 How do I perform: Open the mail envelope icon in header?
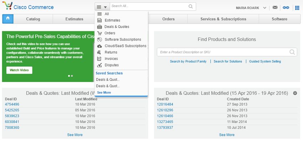(275, 7)
